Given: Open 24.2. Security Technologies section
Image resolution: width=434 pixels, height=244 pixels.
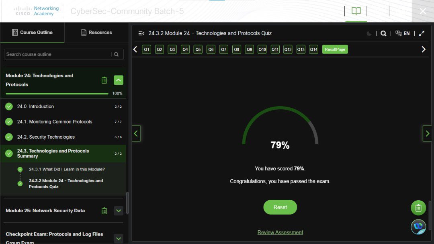Looking at the screenshot, I should point(63,137).
